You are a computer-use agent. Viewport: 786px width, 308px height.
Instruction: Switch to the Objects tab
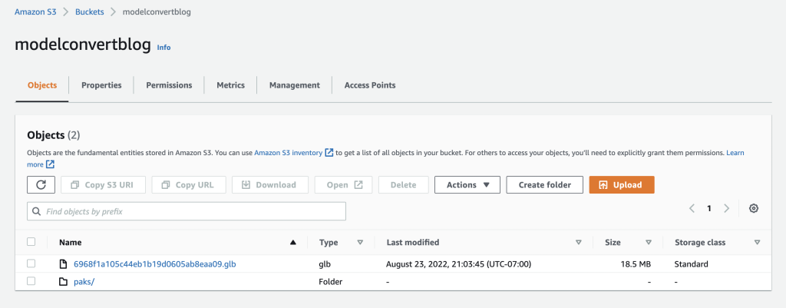tap(42, 85)
